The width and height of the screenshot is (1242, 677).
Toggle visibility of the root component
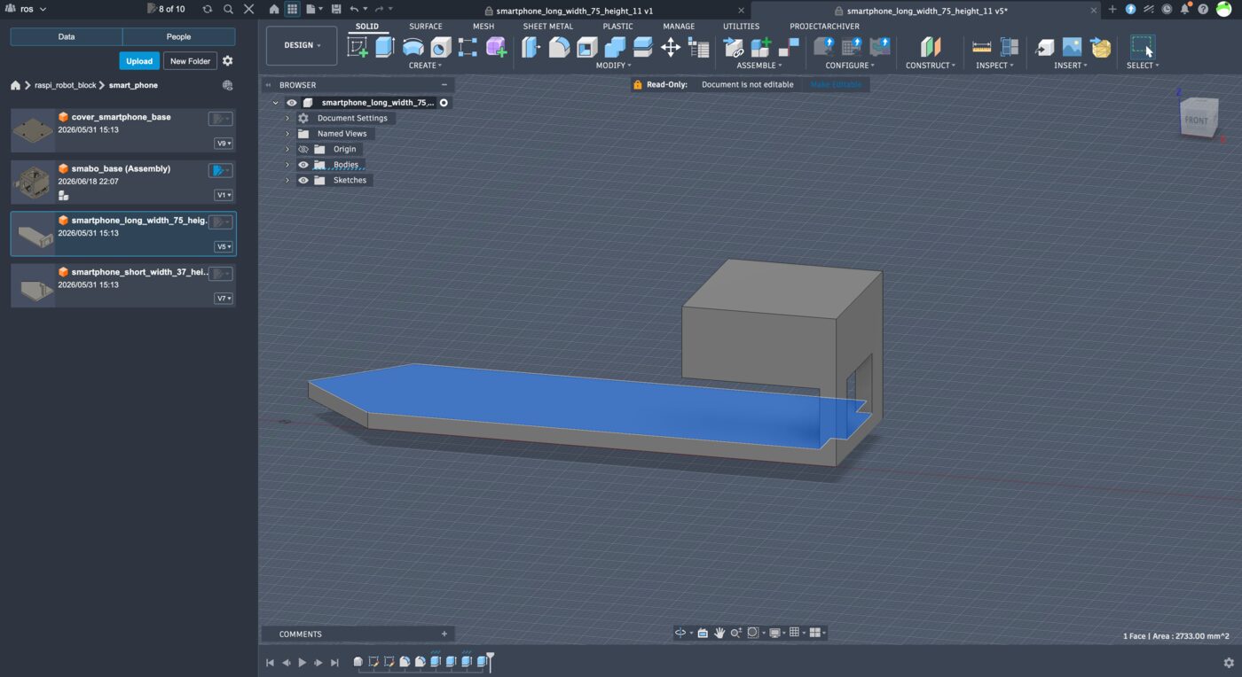click(x=292, y=103)
